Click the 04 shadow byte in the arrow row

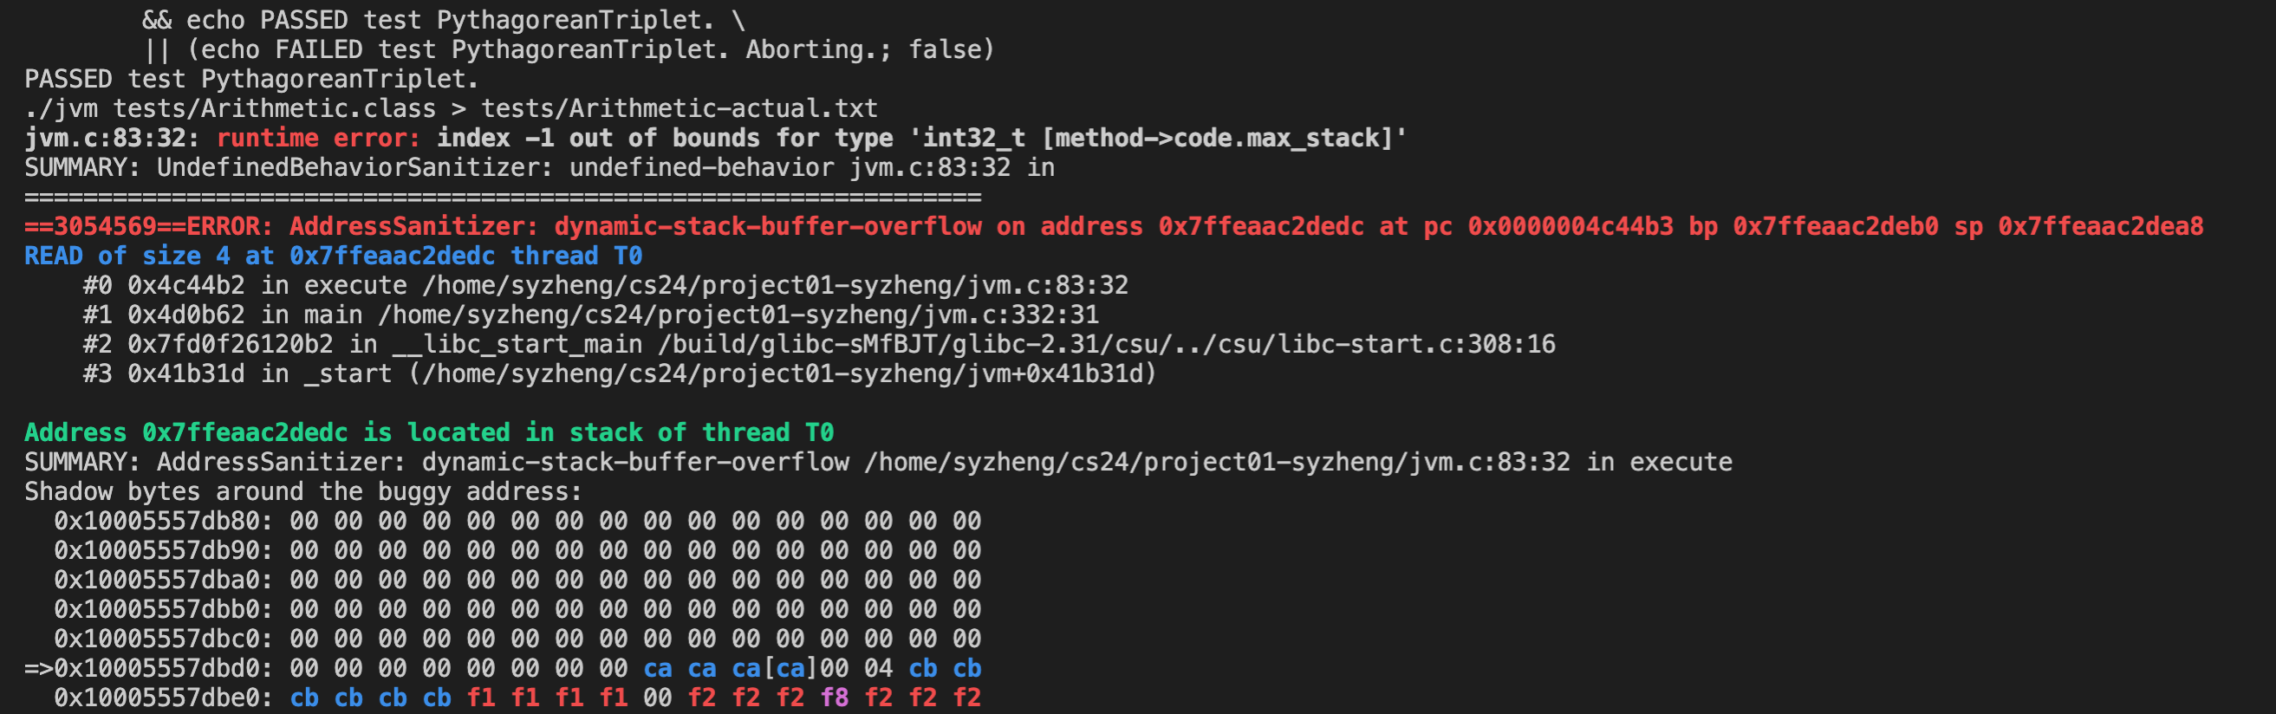point(878,669)
